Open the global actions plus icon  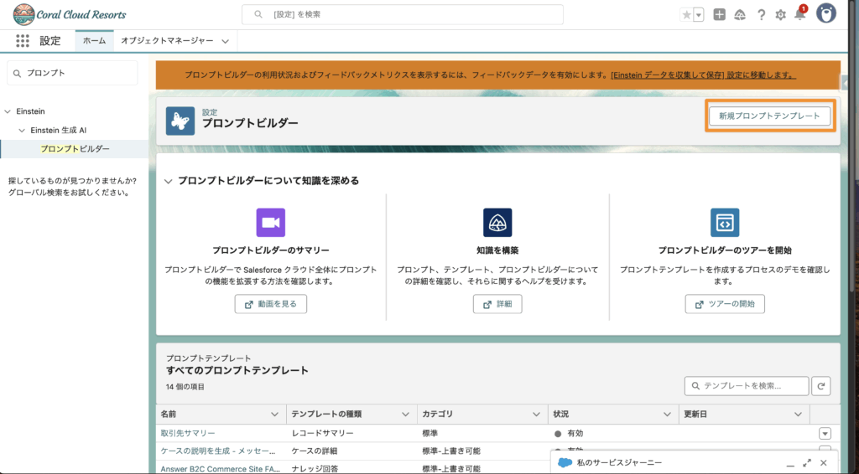tap(719, 15)
